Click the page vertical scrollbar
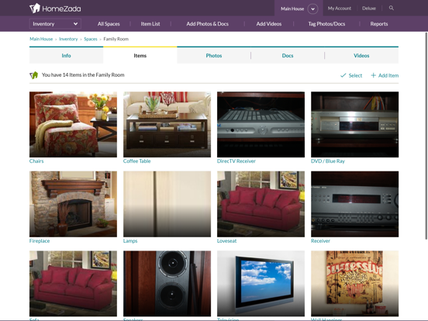This screenshot has height=321, width=428. [x=426, y=136]
